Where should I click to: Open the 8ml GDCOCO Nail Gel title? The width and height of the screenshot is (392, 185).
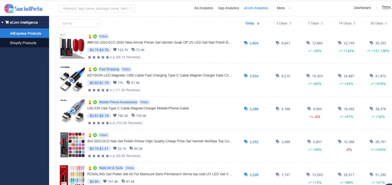point(160,141)
